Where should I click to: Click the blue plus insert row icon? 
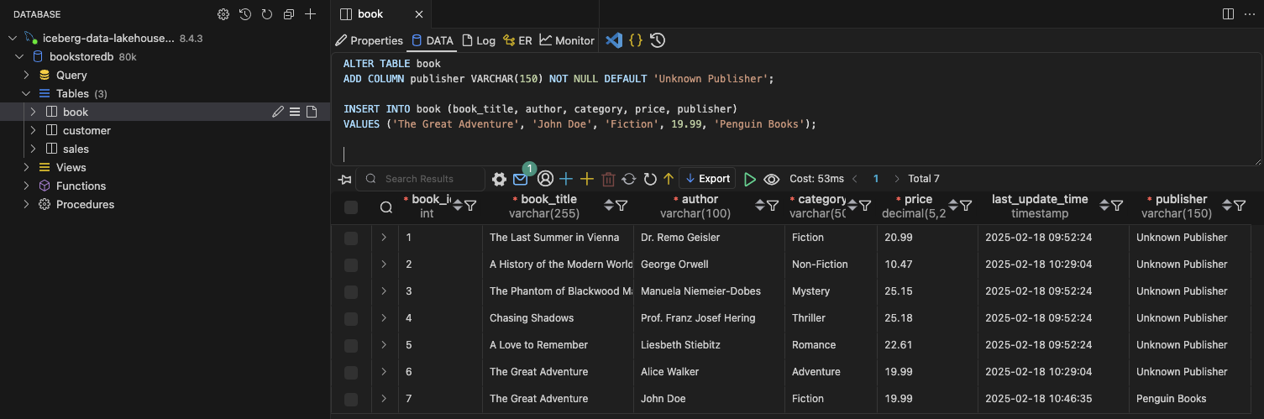click(566, 179)
